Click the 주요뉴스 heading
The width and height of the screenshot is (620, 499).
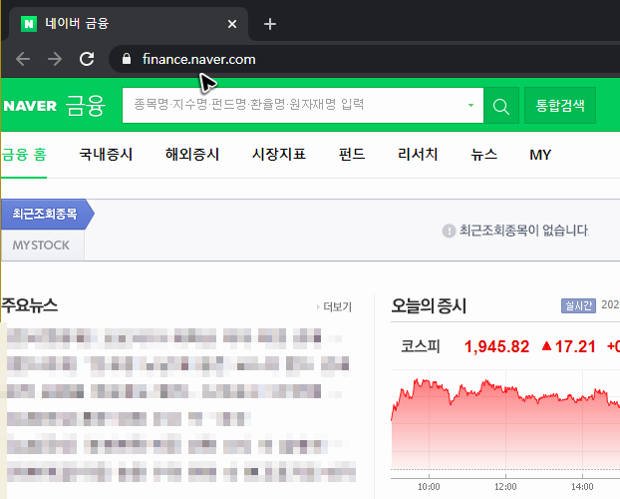click(x=30, y=305)
